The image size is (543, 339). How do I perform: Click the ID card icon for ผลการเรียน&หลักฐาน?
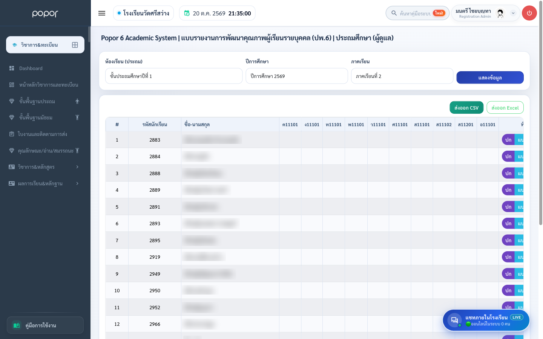pyautogui.click(x=12, y=183)
